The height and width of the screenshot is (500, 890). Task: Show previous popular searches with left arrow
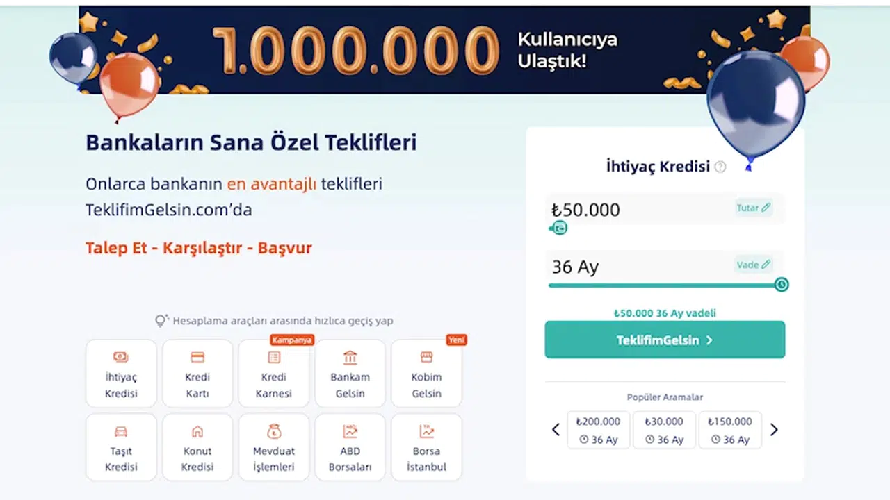(556, 430)
